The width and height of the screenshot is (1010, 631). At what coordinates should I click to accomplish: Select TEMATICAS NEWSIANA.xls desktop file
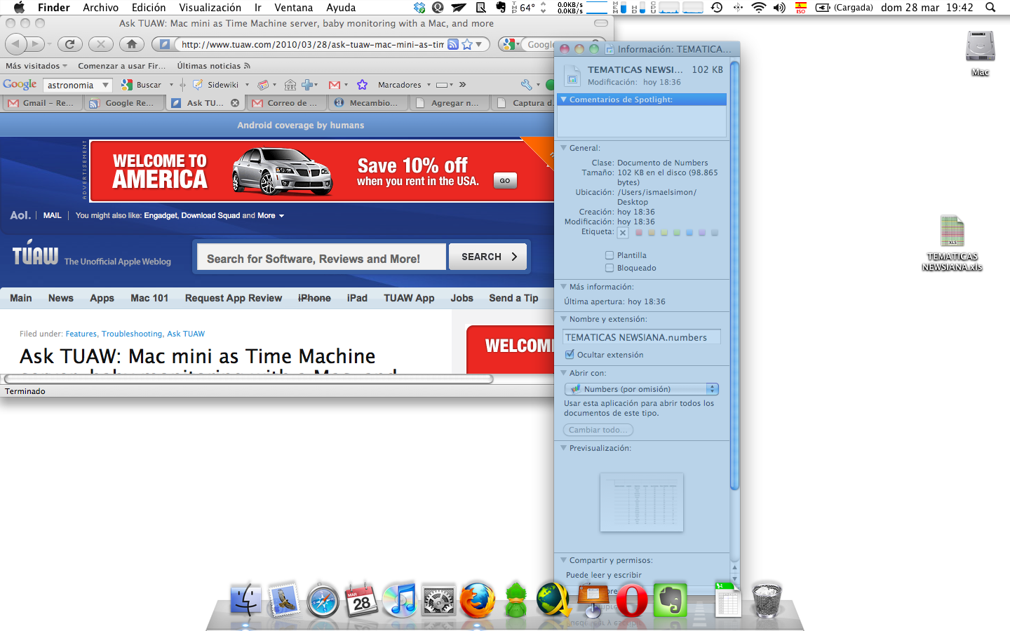pyautogui.click(x=952, y=243)
